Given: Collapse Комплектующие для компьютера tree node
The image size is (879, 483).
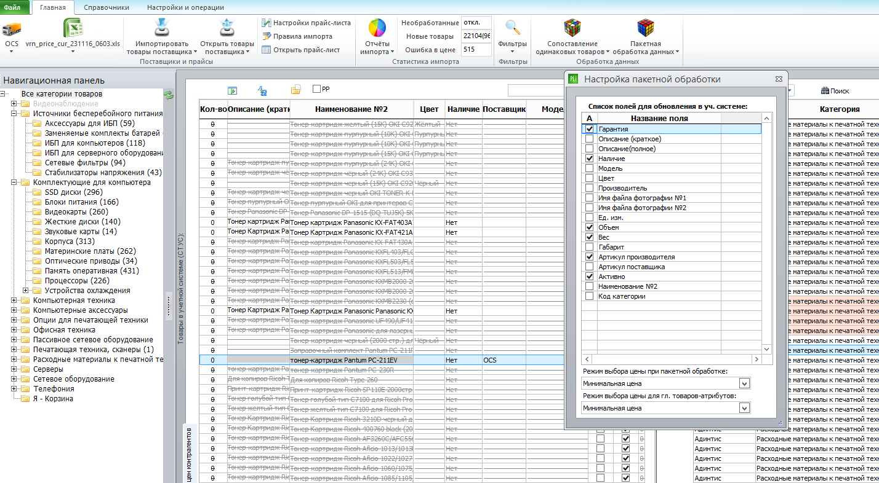Looking at the screenshot, I should (14, 183).
